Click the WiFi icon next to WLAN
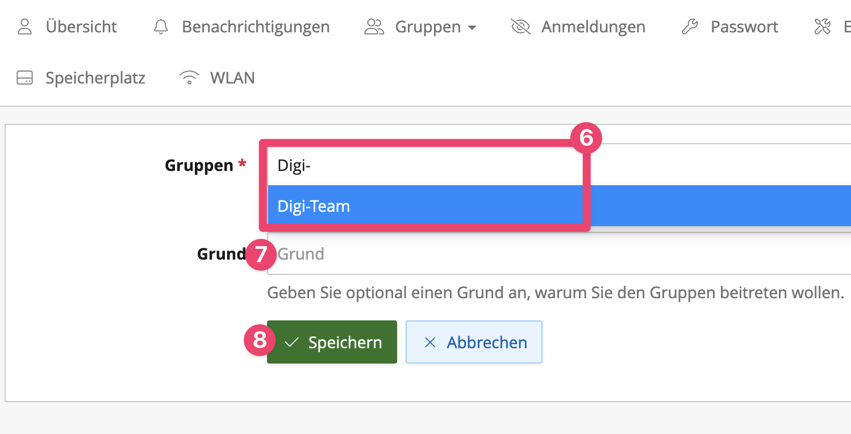Viewport: 851px width, 434px height. pos(189,77)
